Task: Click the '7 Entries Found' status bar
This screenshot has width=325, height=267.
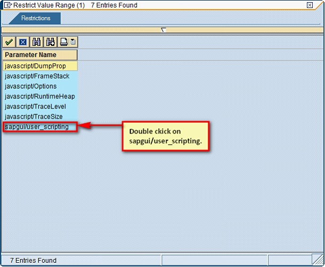Action: coord(33,261)
